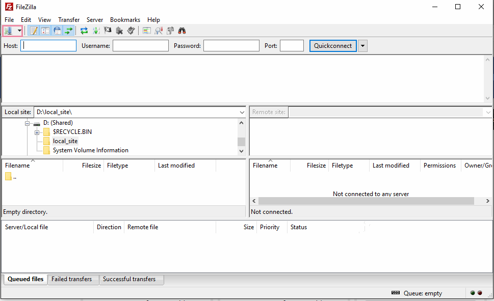Sort local files by Last modified
The width and height of the screenshot is (494, 301).
tap(185, 166)
